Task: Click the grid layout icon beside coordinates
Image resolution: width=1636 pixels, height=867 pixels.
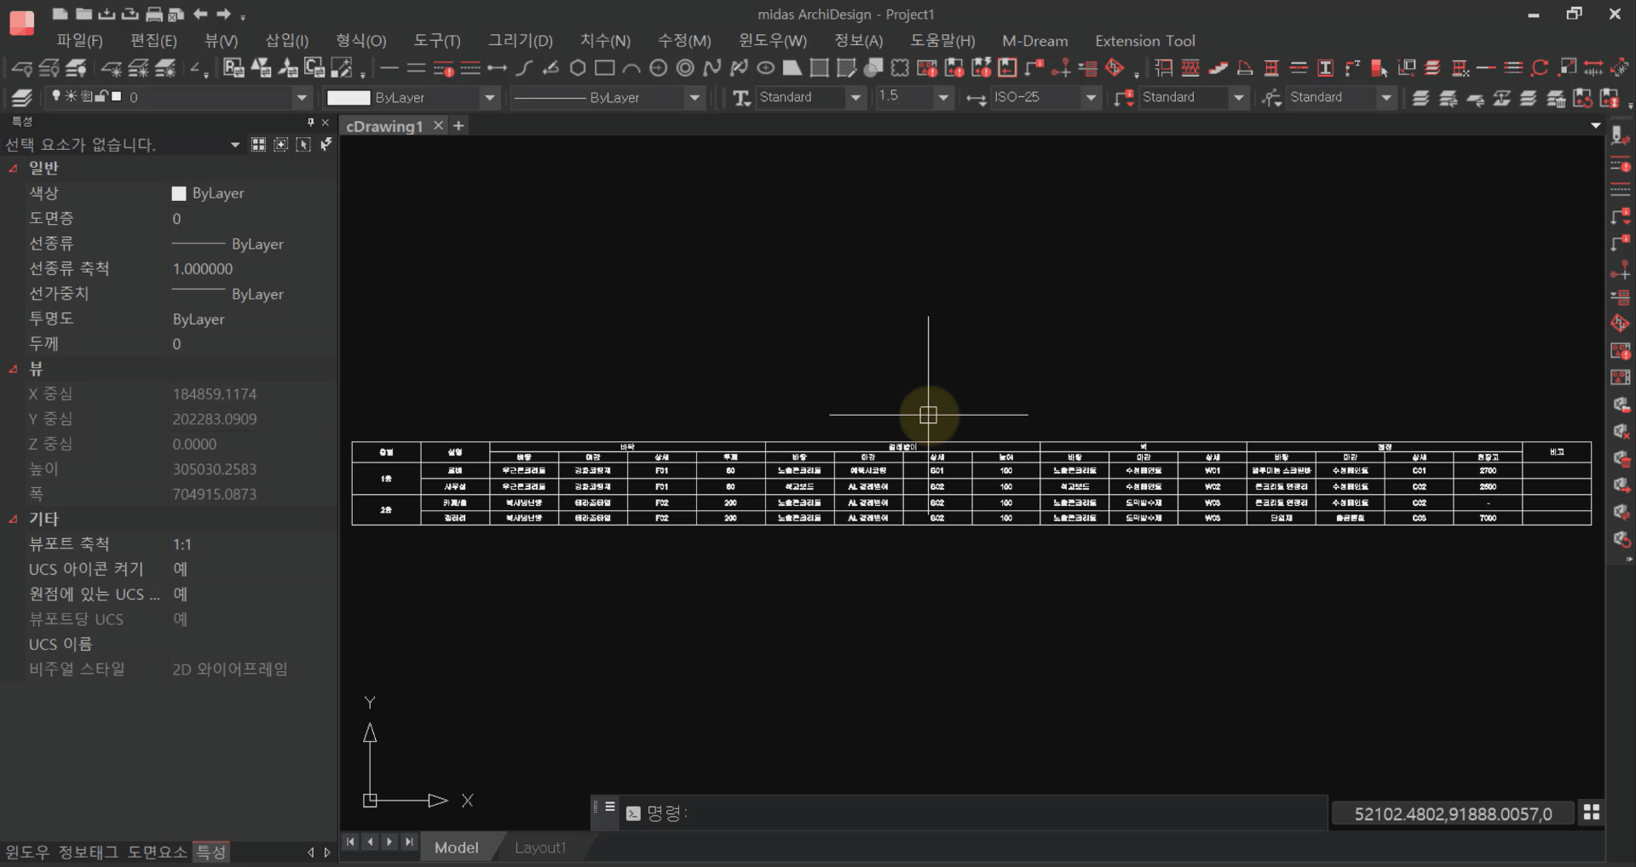Action: (x=1591, y=812)
